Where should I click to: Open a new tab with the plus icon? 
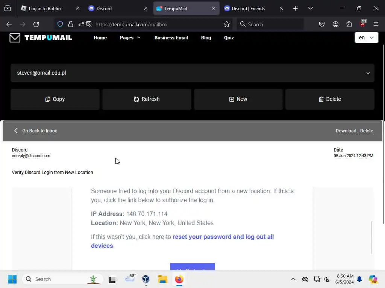coord(296,9)
